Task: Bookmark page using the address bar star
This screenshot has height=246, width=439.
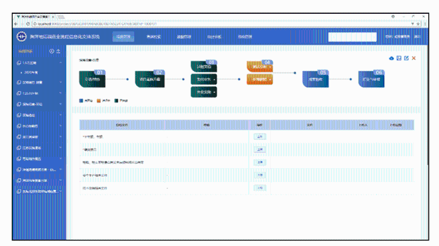Action: (418, 24)
